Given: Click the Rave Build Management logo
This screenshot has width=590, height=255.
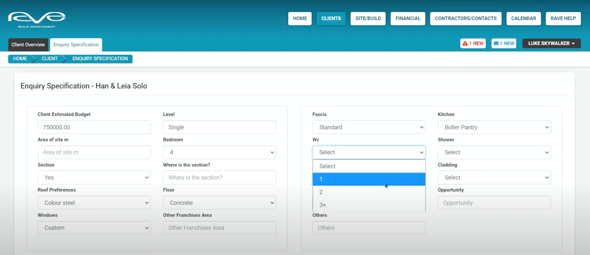Looking at the screenshot, I should pos(37,19).
